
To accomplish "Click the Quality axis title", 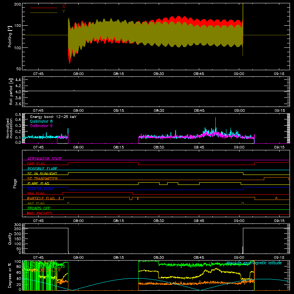I will pos(10,239).
